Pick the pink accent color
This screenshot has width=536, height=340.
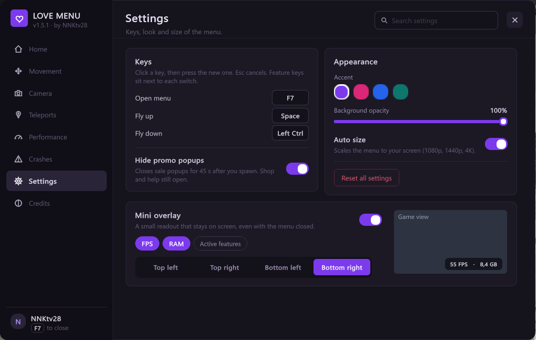tap(361, 92)
